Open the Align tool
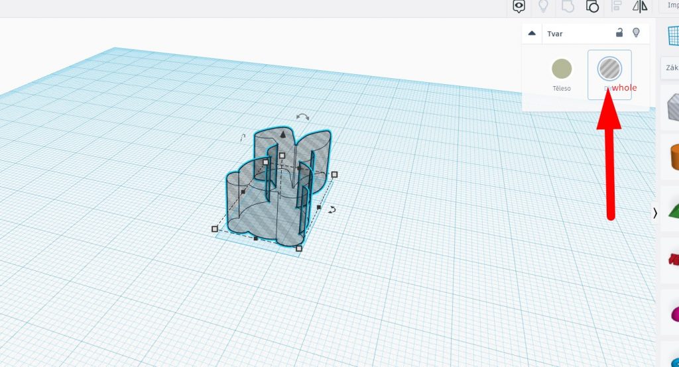 pyautogui.click(x=617, y=7)
